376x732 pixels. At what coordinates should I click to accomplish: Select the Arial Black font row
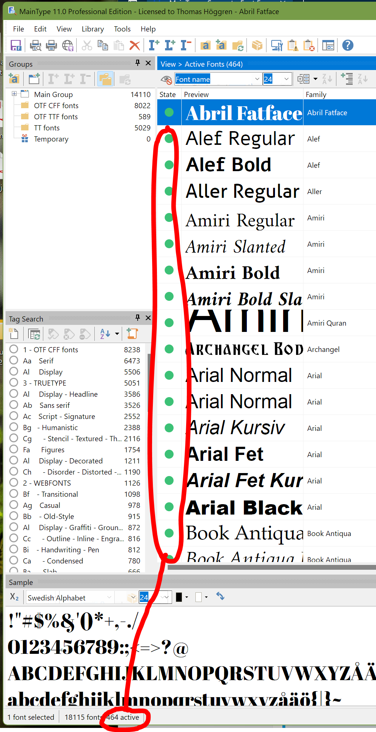tap(244, 507)
